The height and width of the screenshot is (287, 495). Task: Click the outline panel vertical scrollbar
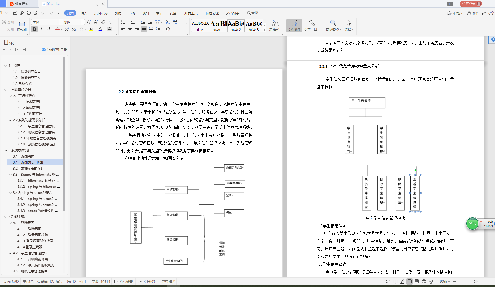(x=64, y=134)
